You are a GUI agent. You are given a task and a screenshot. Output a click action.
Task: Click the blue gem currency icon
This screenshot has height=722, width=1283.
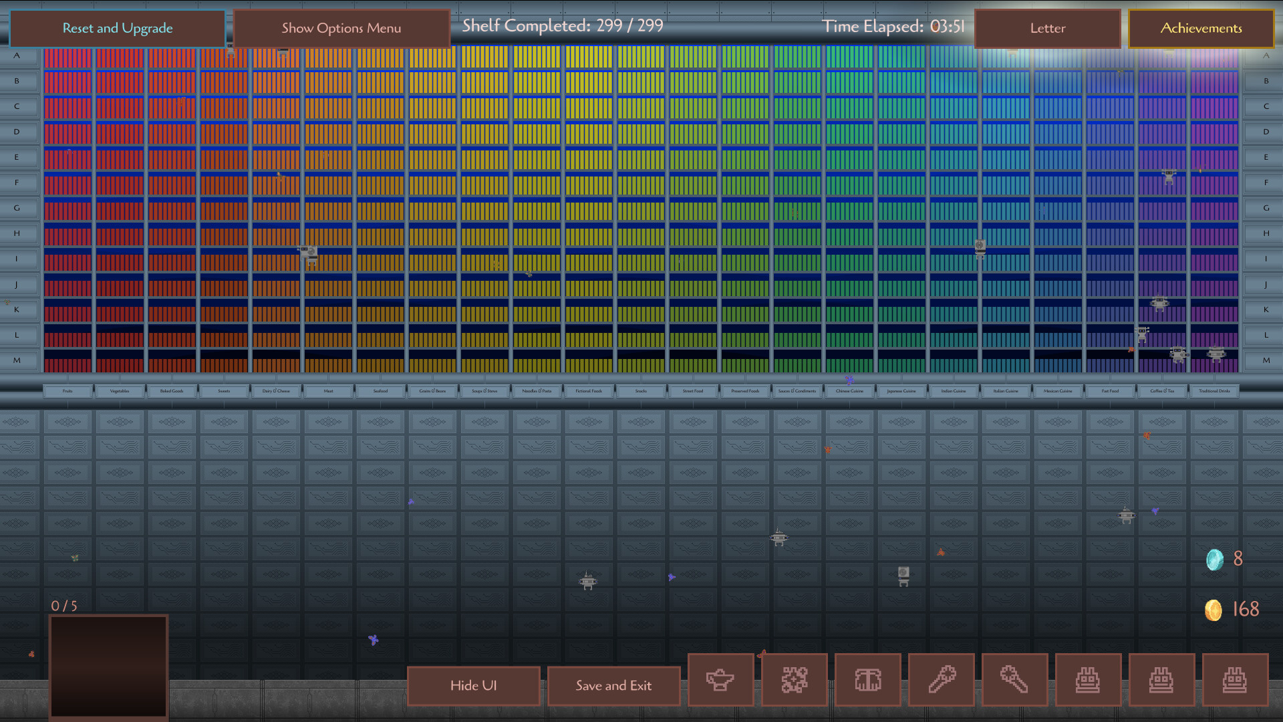pos(1214,560)
